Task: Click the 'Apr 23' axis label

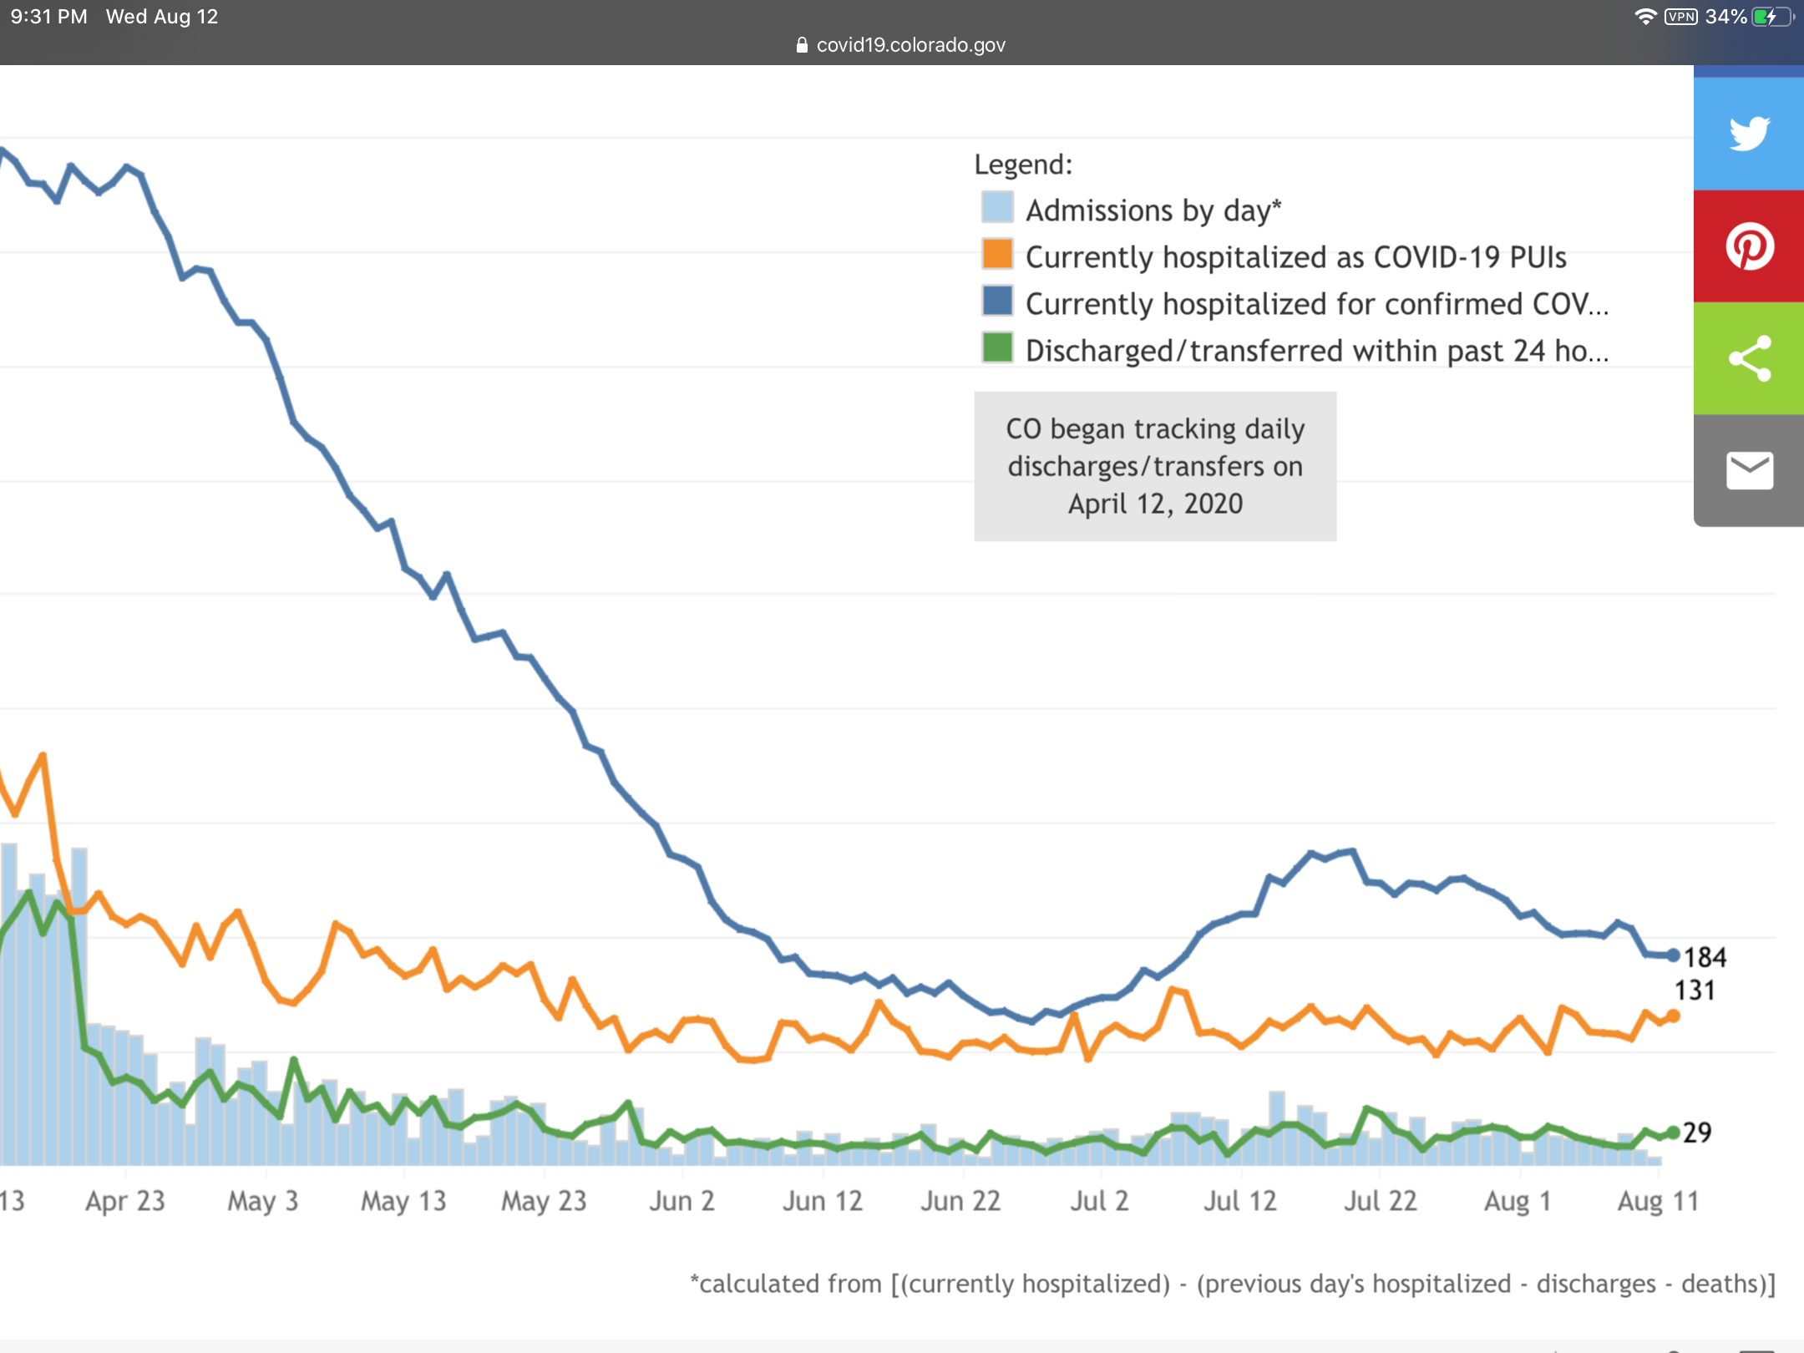Action: click(x=125, y=1201)
